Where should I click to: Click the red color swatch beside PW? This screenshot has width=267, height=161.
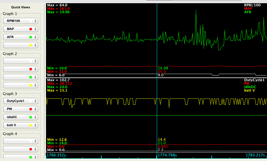[x=30, y=109]
